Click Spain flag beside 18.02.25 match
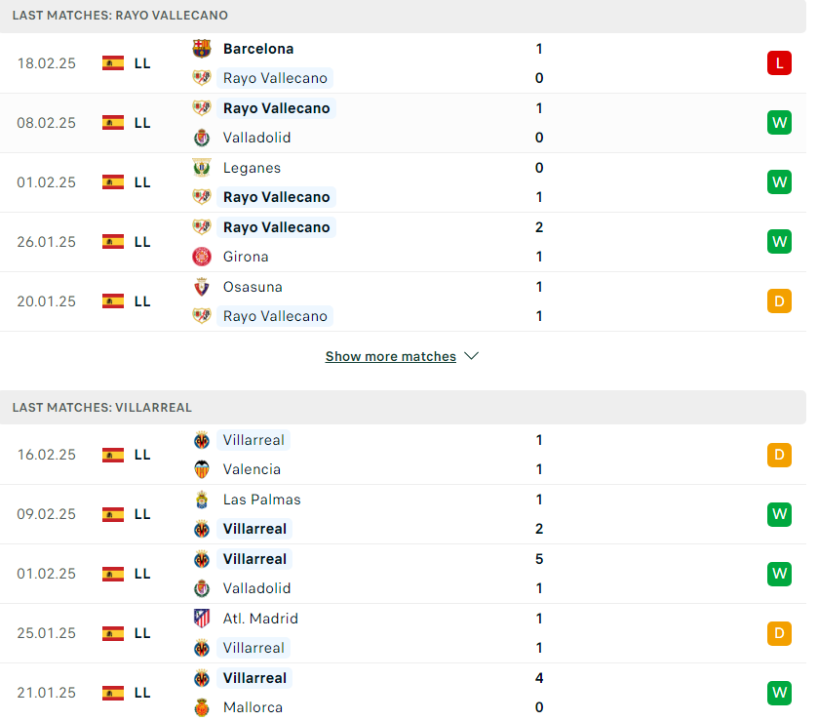 pyautogui.click(x=113, y=63)
